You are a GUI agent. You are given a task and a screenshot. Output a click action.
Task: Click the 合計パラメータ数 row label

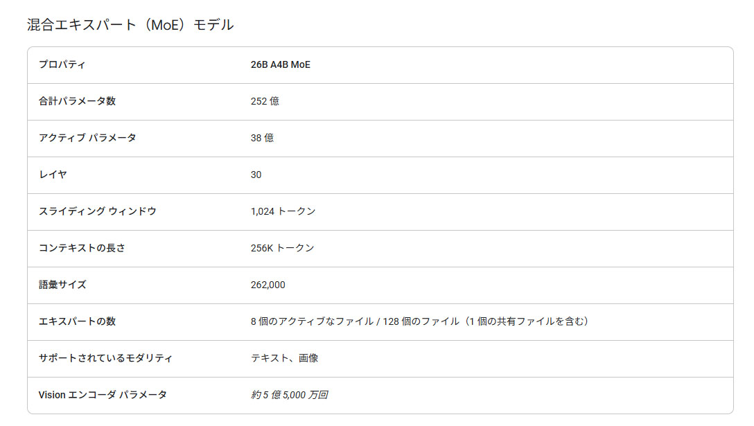(x=77, y=101)
